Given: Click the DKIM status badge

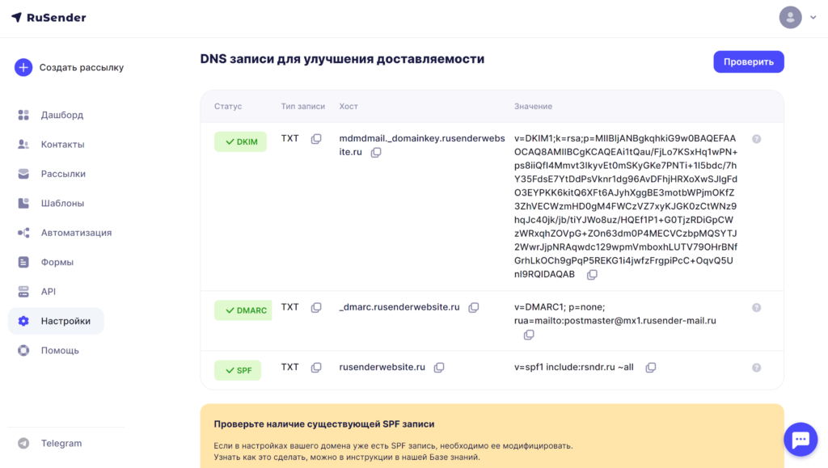Looking at the screenshot, I should tap(240, 141).
